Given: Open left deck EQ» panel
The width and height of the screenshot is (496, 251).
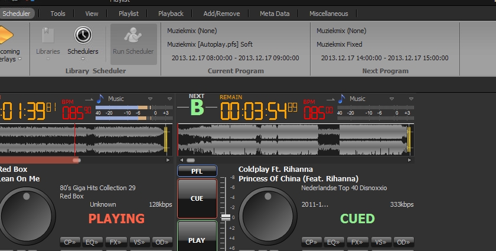Looking at the screenshot, I should point(92,242).
